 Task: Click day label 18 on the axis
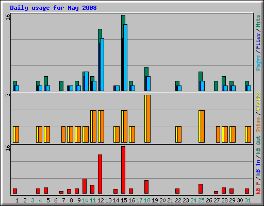(x=147, y=200)
